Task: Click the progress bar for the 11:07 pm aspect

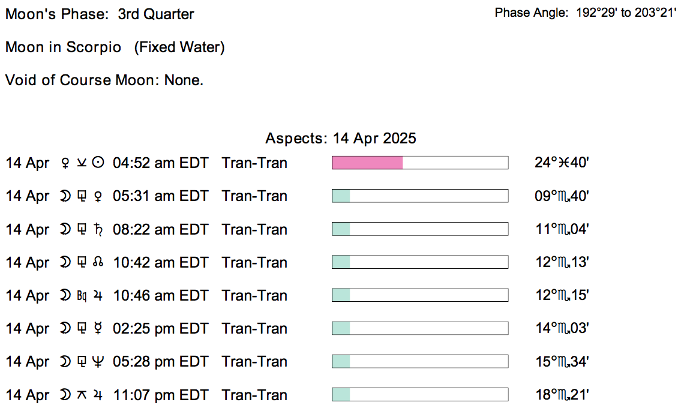Action: point(419,395)
